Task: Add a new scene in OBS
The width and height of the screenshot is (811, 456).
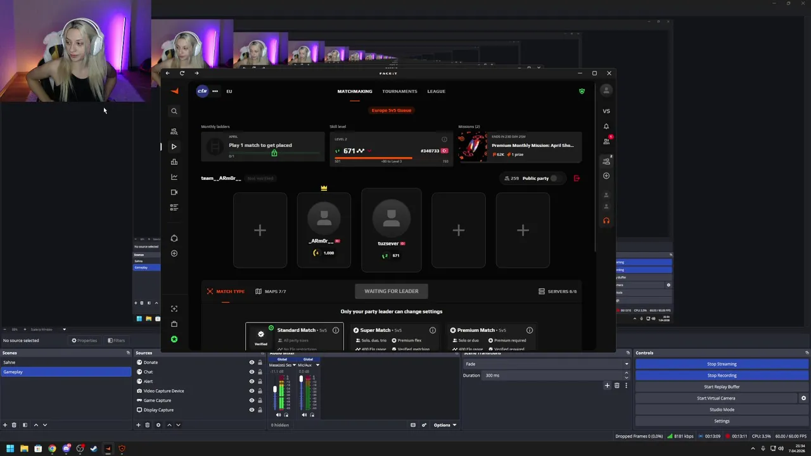Action: point(5,425)
